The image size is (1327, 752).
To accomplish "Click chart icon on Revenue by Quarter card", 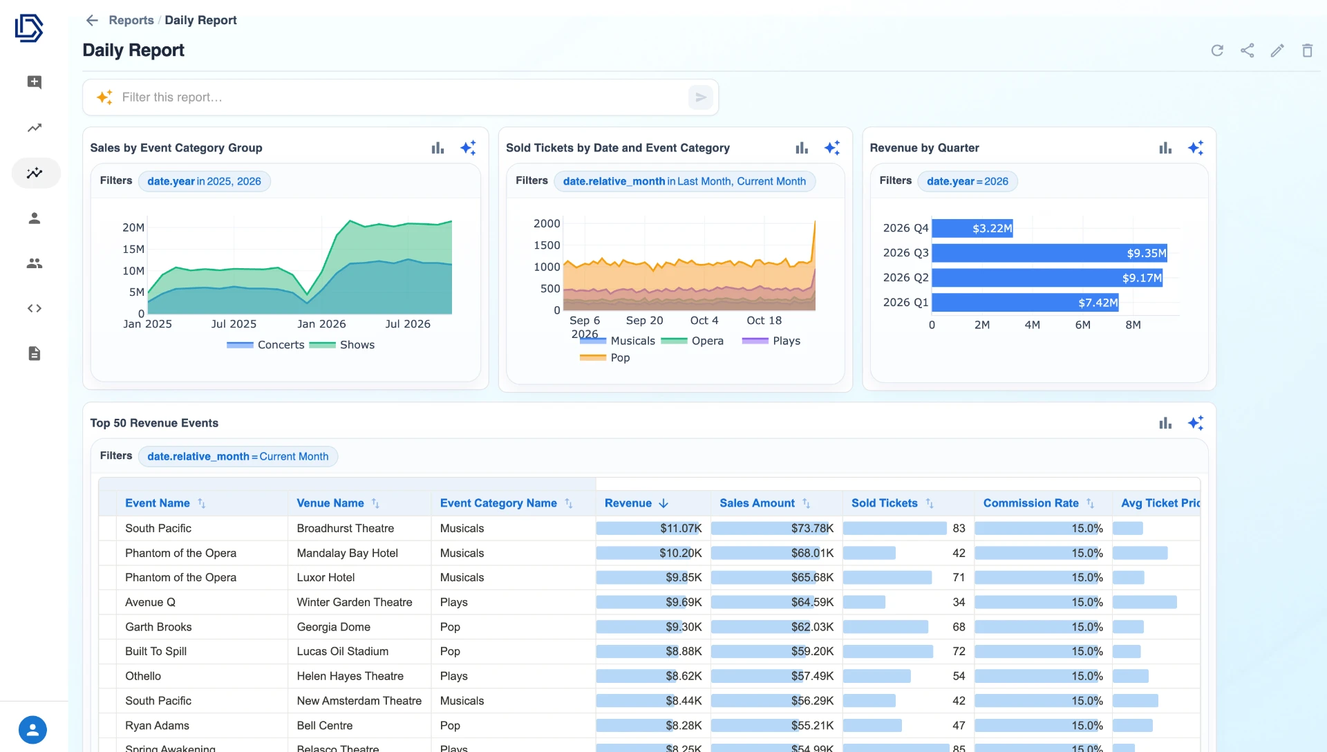I will (x=1165, y=148).
